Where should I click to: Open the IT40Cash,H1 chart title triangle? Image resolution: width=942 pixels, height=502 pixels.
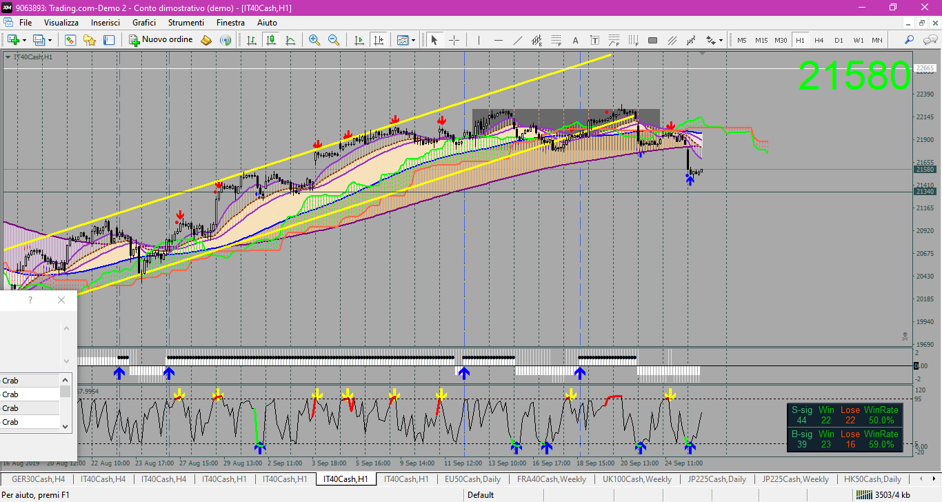point(8,57)
